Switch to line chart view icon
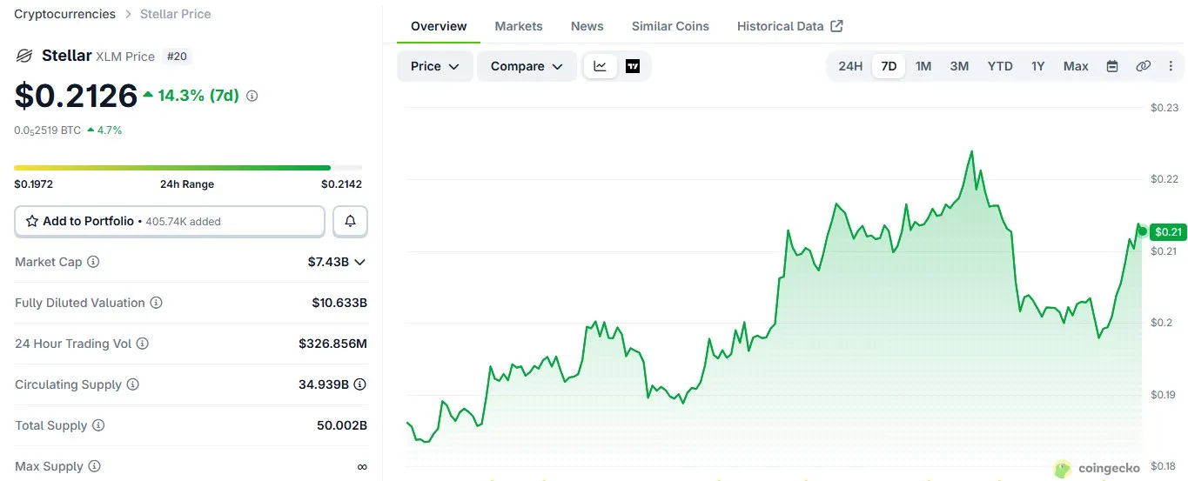The width and height of the screenshot is (1188, 481). [x=601, y=66]
